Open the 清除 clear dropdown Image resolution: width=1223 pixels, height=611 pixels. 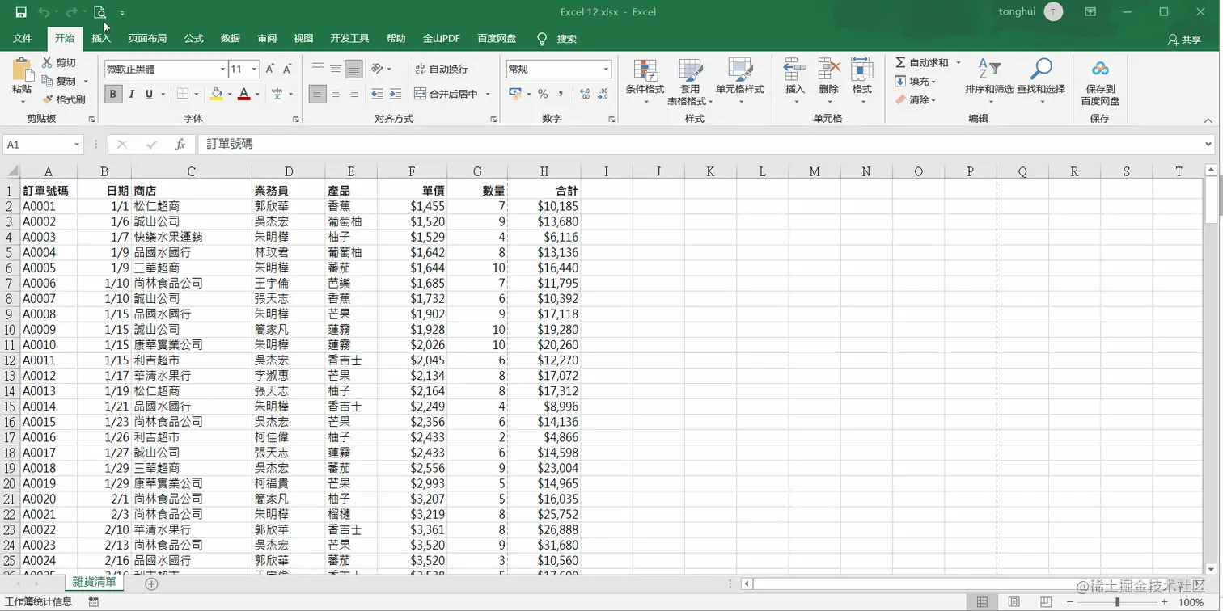(916, 99)
